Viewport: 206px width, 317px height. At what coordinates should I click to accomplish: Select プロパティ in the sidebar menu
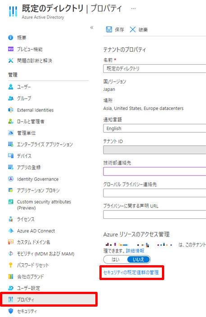[49, 299]
